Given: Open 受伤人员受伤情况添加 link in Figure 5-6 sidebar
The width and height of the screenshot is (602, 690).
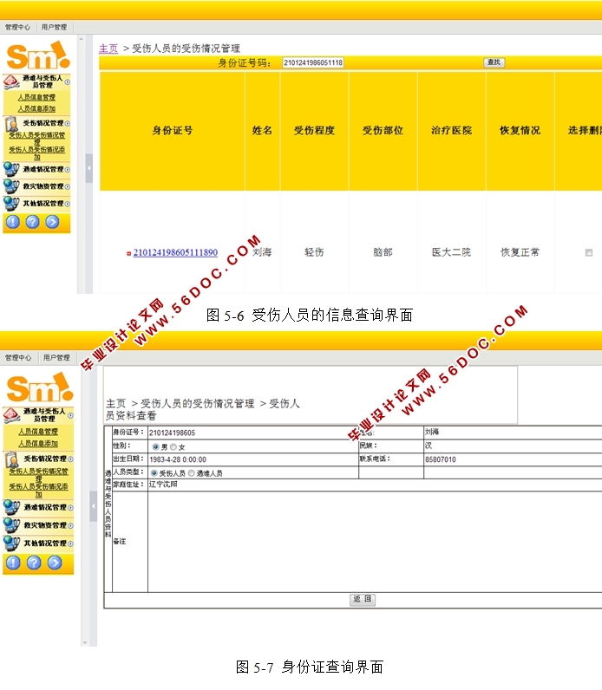Looking at the screenshot, I should [x=37, y=153].
